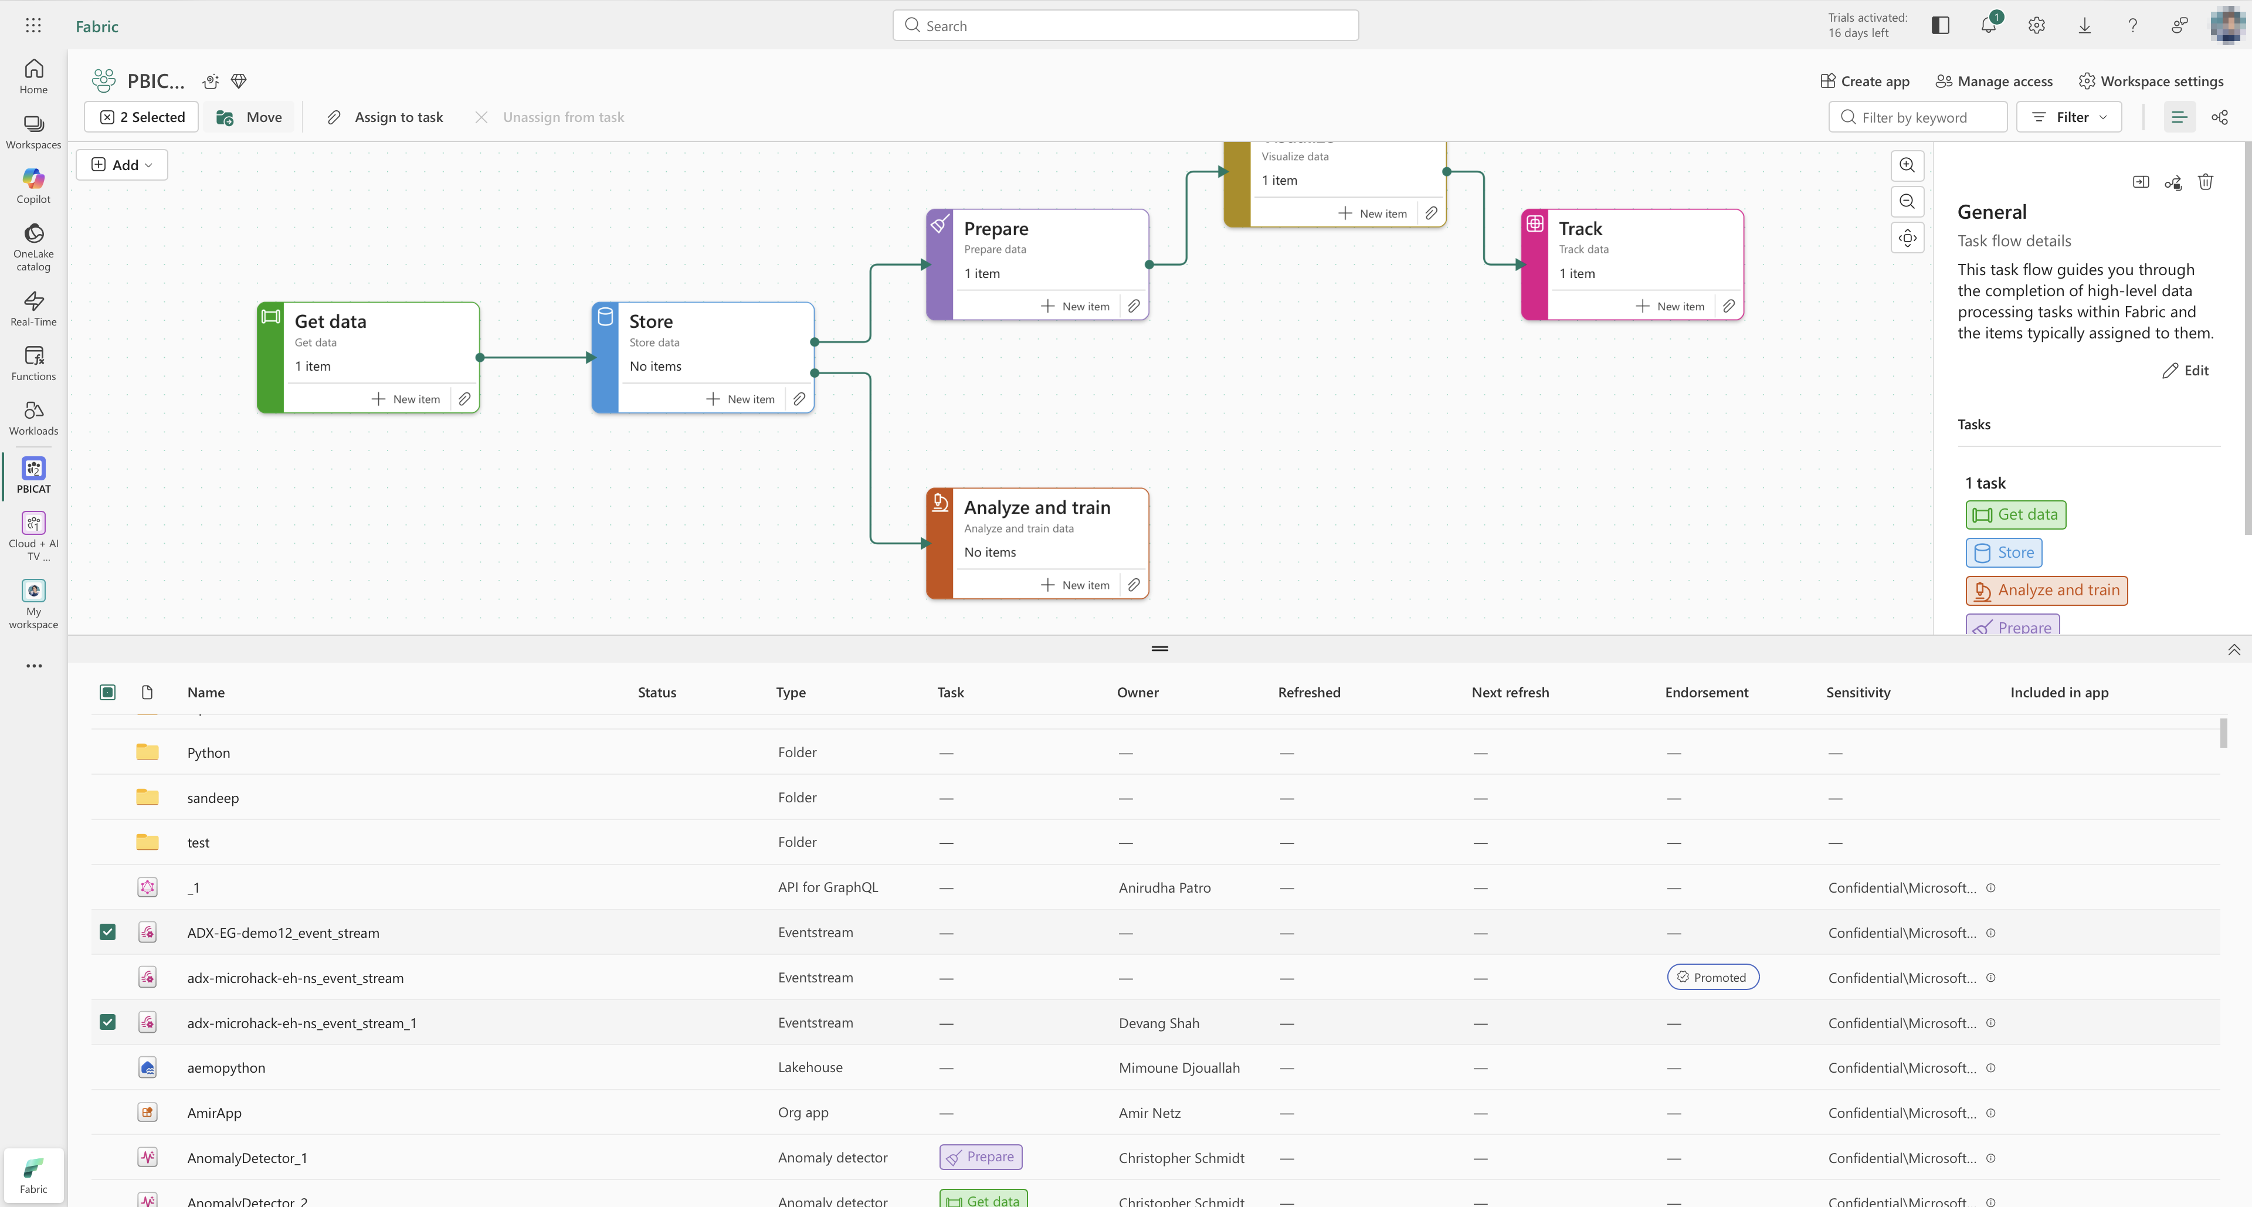Select Analyze and train tag in Tasks
Image resolution: width=2252 pixels, height=1207 pixels.
(x=2047, y=590)
